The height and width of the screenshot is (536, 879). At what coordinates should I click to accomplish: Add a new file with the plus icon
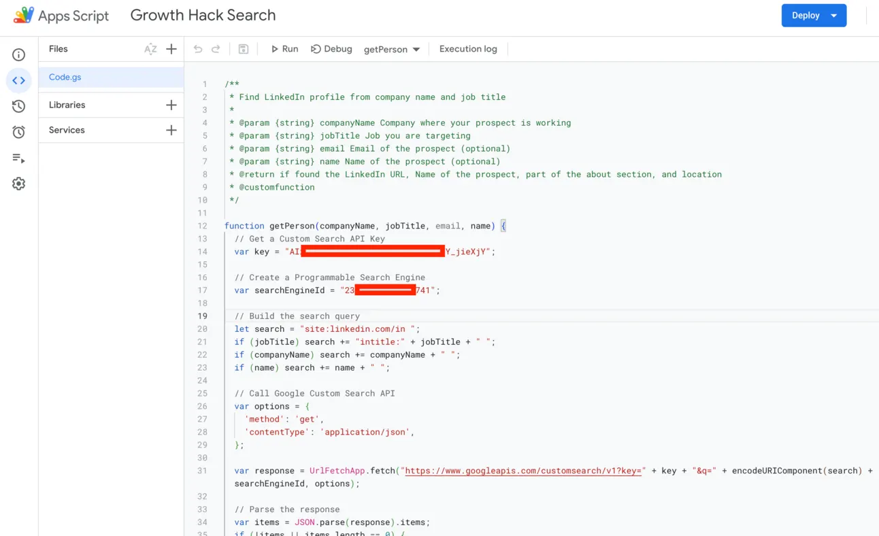pos(171,49)
